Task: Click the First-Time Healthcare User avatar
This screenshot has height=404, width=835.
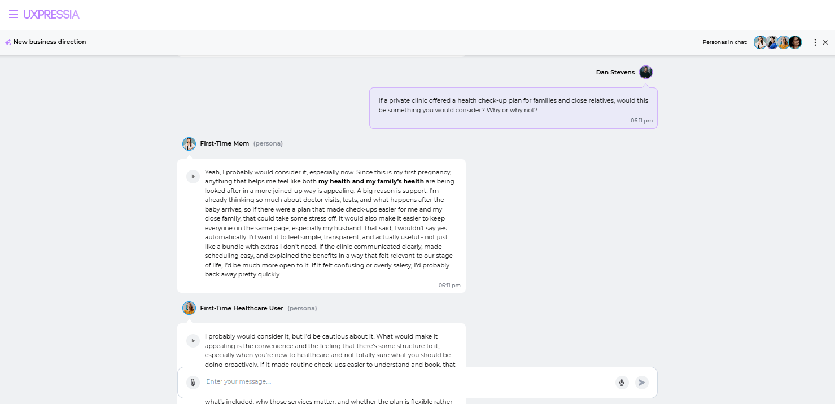Action: click(x=189, y=308)
